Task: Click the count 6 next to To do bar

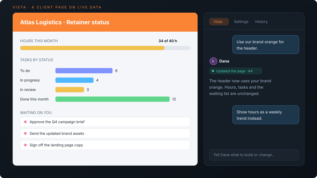Action: click(116, 71)
